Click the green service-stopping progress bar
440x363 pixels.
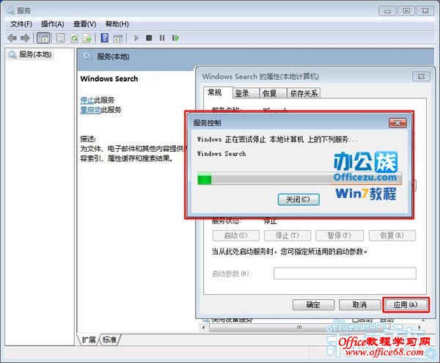click(x=300, y=179)
